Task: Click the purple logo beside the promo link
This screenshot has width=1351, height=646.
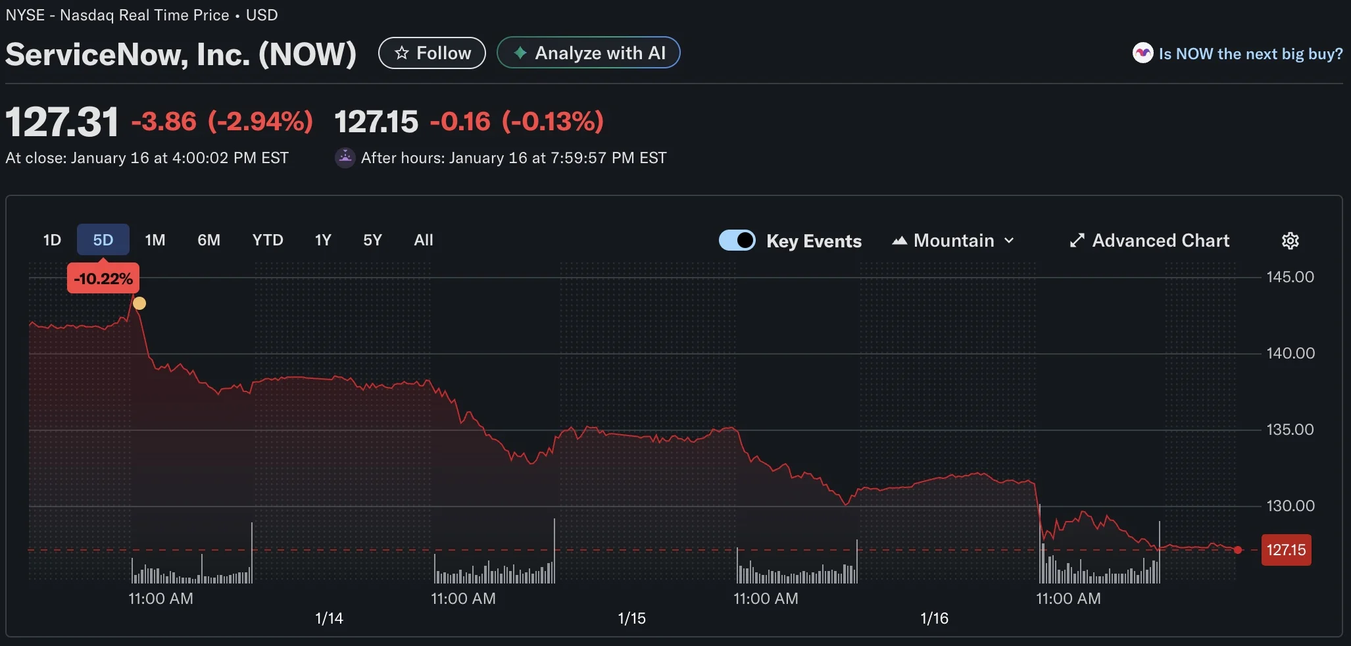Action: [1142, 53]
